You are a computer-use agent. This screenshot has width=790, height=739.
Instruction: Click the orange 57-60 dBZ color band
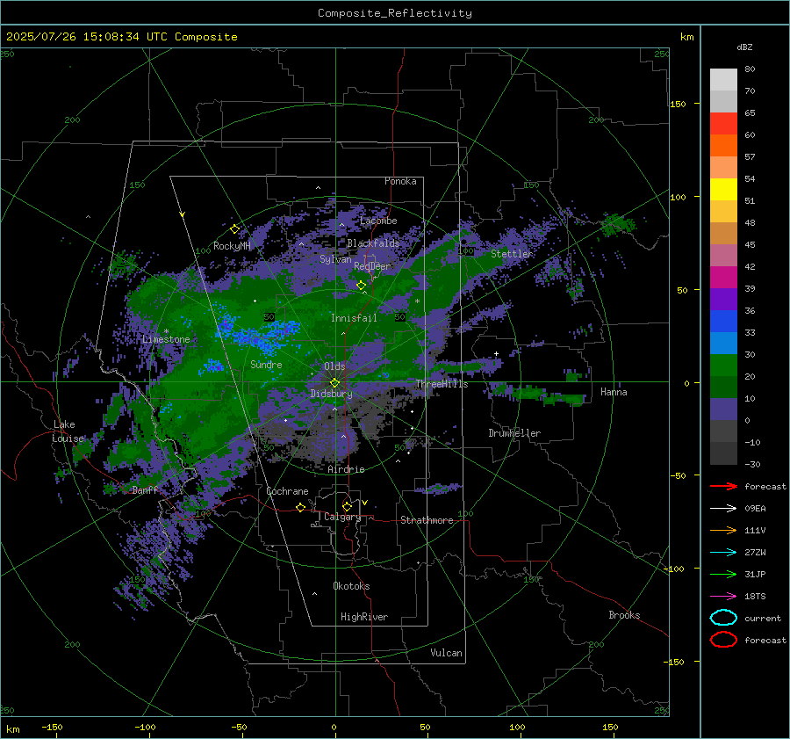(723, 146)
